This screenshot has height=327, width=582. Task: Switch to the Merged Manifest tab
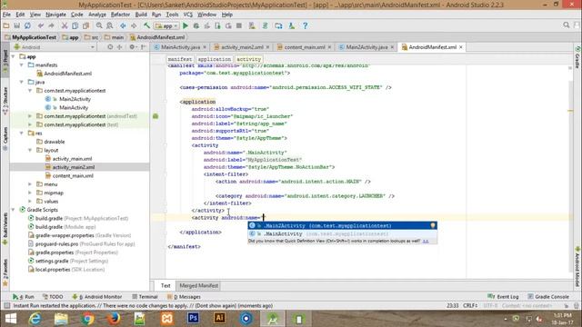coord(198,285)
